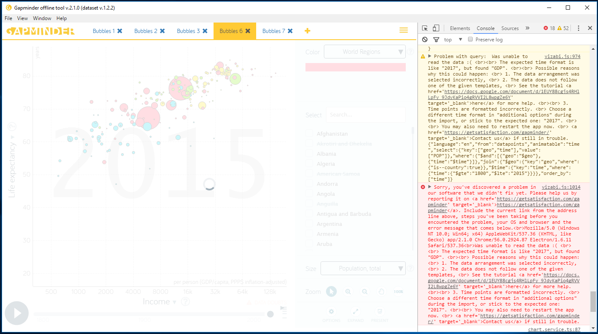The image size is (598, 334).
Task: Select the zoom-in magnifier tool
Action: pos(348,292)
